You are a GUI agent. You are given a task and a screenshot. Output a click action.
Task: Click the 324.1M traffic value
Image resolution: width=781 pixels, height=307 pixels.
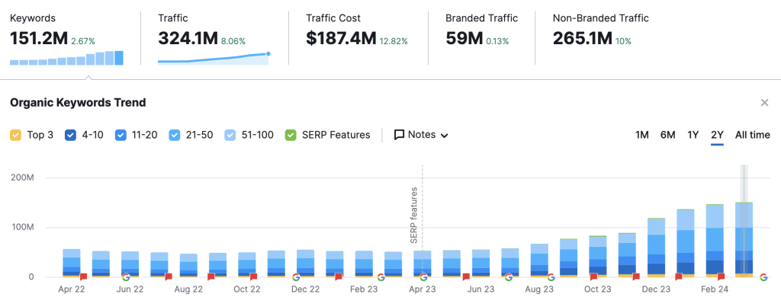click(188, 38)
